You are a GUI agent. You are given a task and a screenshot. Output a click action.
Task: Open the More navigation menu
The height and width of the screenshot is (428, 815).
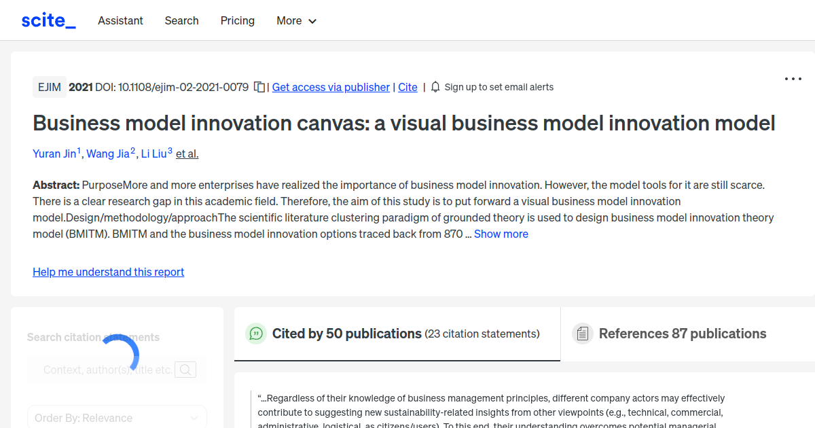[296, 20]
